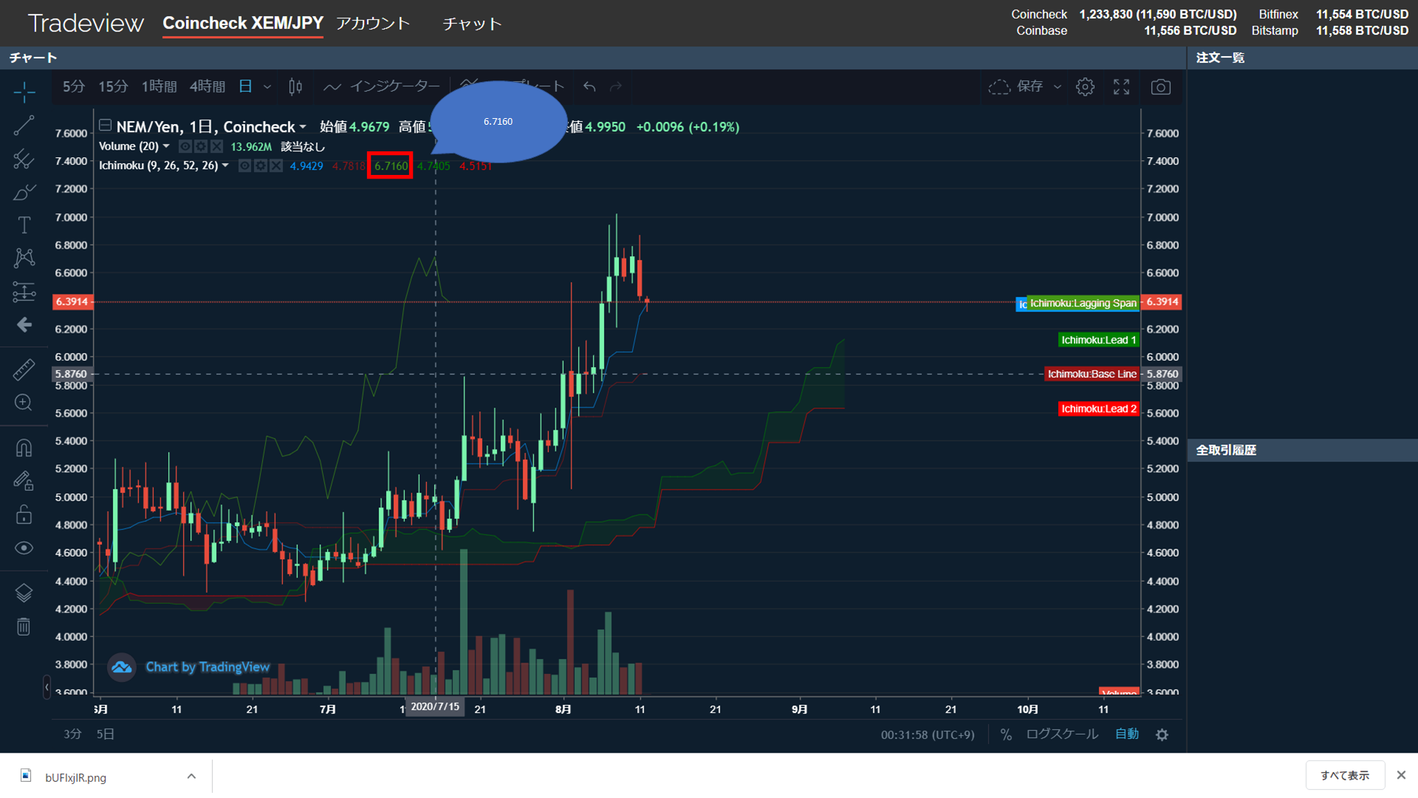Viewport: 1418px width, 798px height.
Task: Toggle 自動 auto scale
Action: 1127,735
